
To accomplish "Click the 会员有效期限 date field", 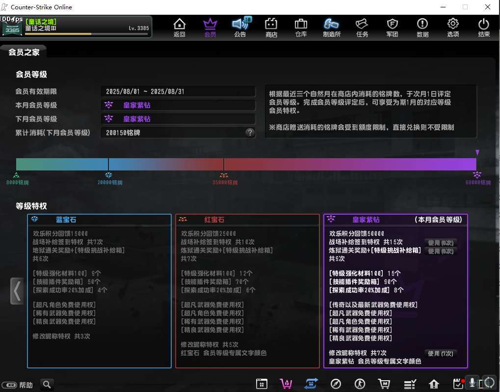I will (x=178, y=92).
